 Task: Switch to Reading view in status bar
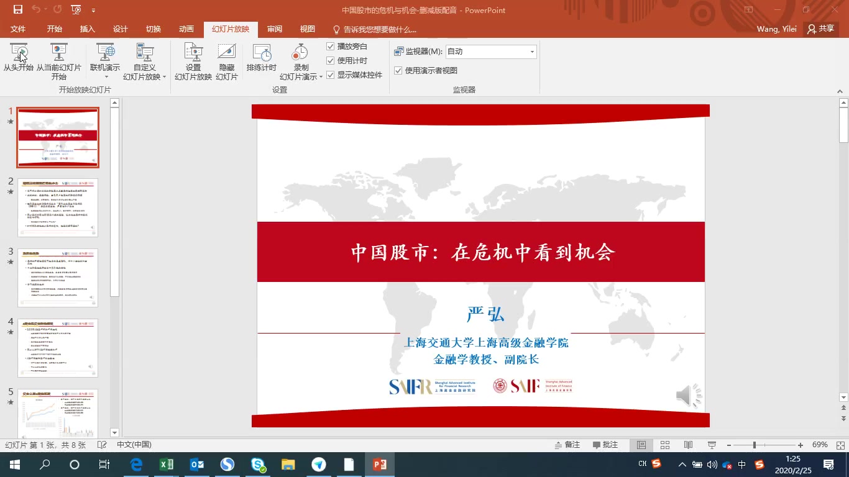point(689,445)
